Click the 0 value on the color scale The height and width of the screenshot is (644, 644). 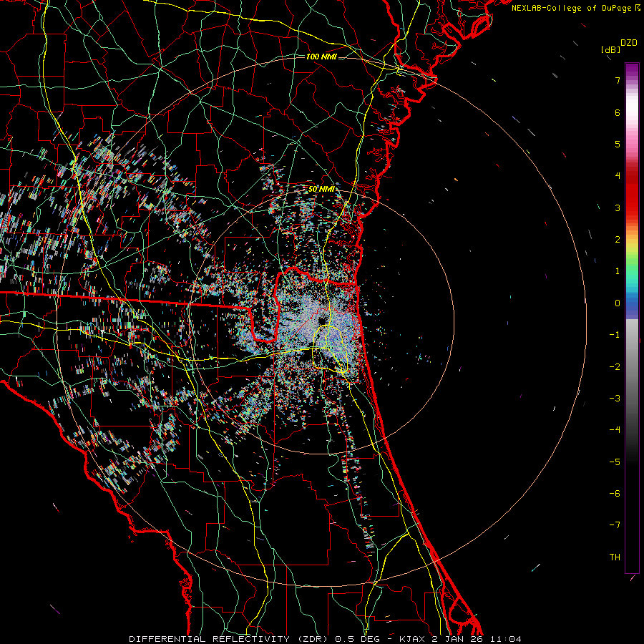618,303
